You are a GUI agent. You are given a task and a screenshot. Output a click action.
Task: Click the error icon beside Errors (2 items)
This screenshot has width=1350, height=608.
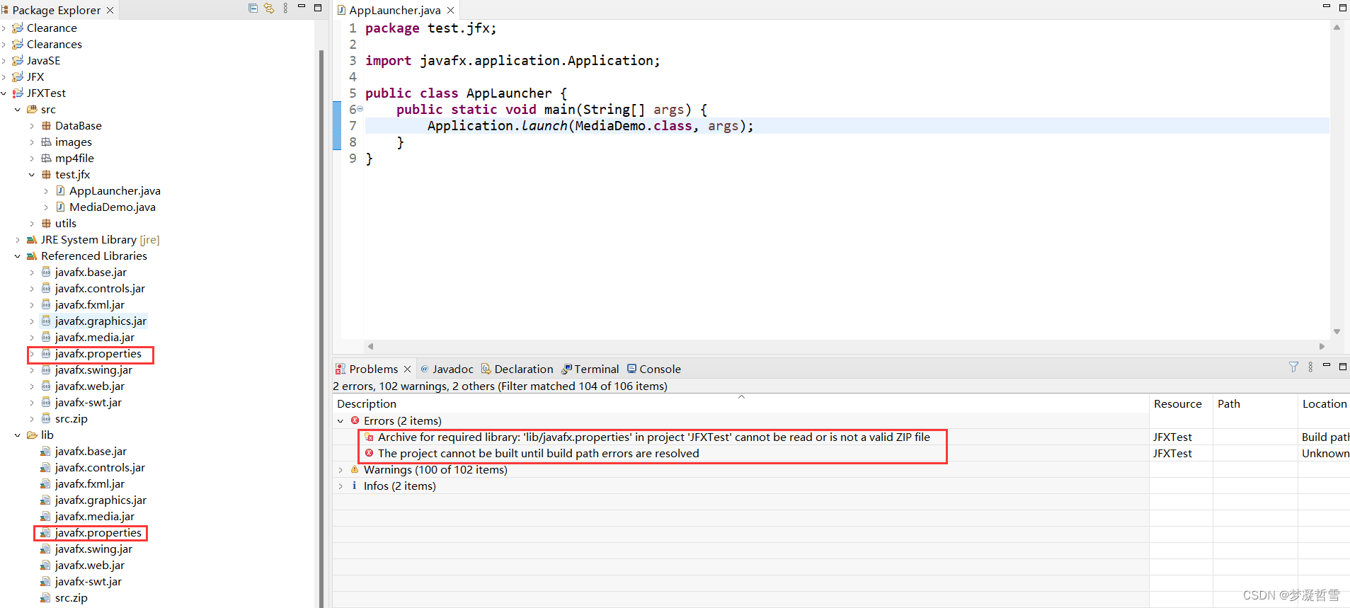click(355, 420)
